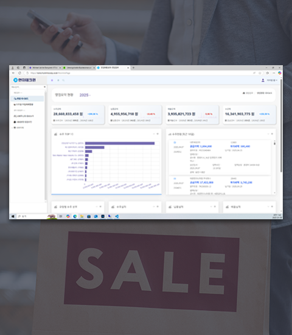
Task: Open the 2025 year selector dropdown
Action: (85, 95)
